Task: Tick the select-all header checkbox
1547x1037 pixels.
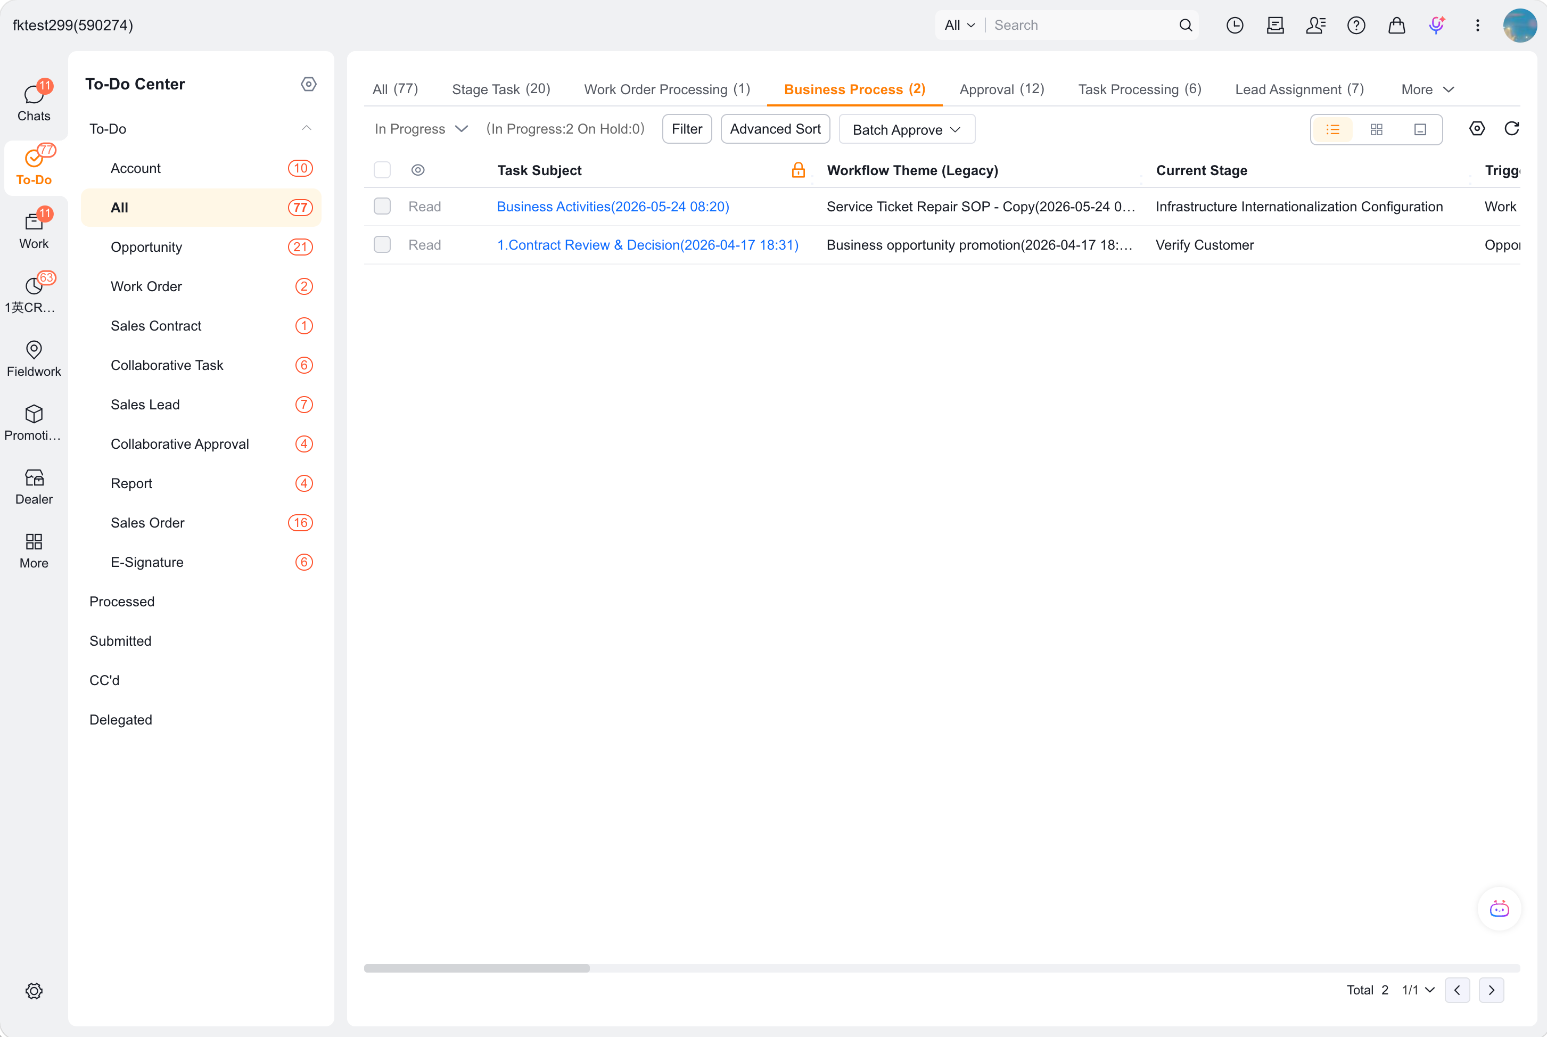Action: click(x=382, y=170)
